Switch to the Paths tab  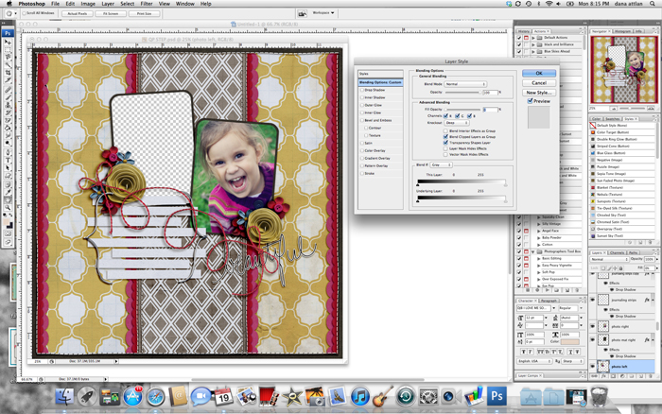(x=634, y=252)
